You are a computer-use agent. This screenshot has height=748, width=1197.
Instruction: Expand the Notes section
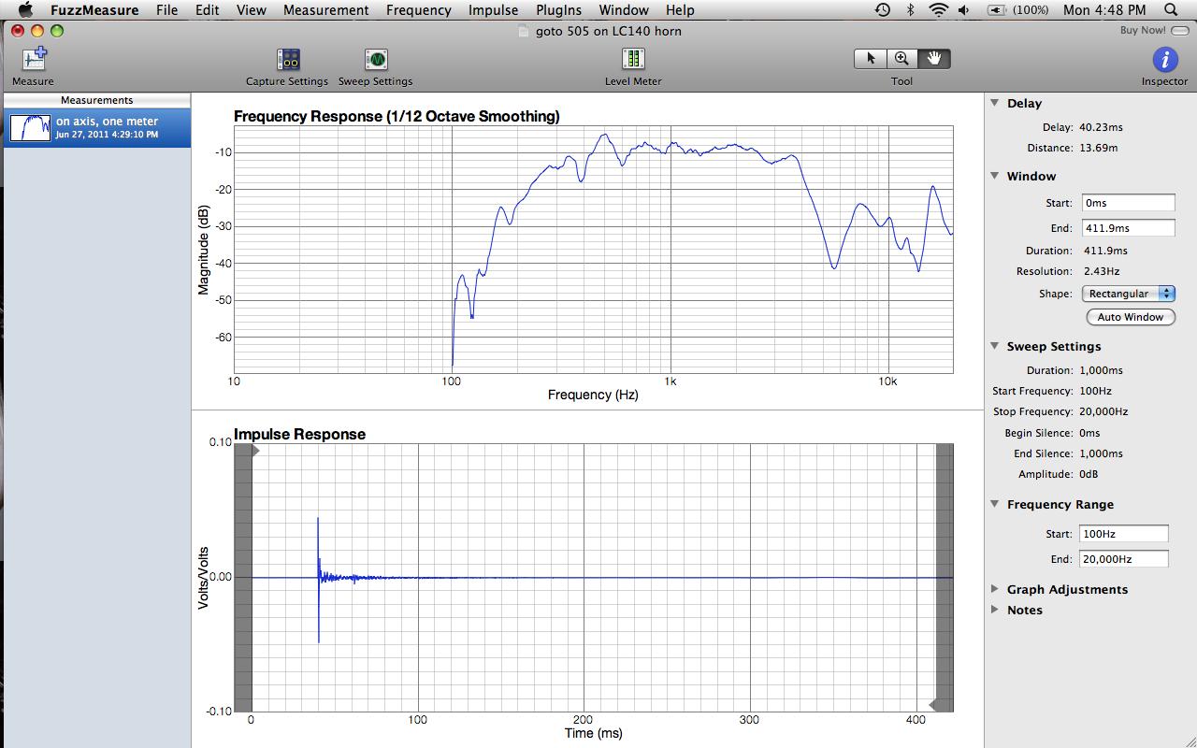click(x=995, y=610)
